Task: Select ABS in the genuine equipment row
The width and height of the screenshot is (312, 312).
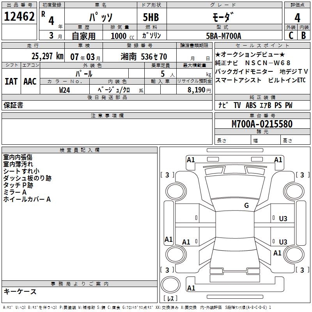Action: click(251, 105)
